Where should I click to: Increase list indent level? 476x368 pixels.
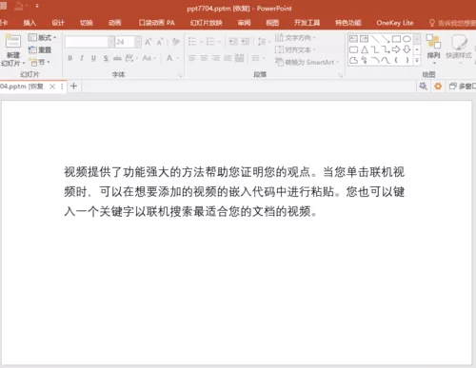[245, 42]
